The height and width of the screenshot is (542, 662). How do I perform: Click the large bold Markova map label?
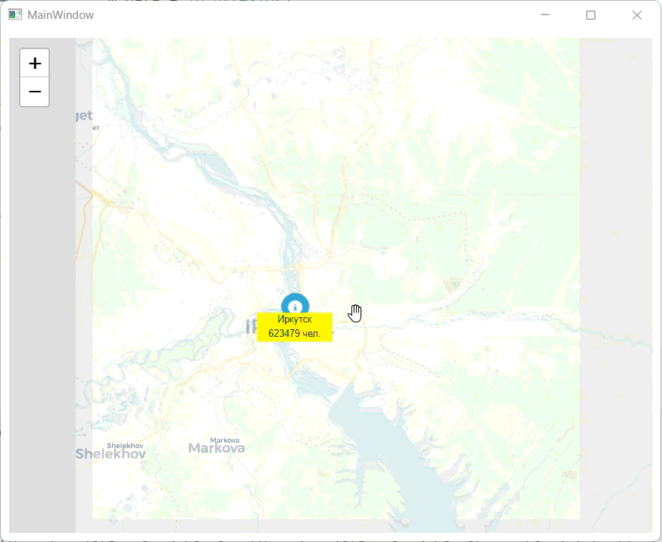click(216, 449)
